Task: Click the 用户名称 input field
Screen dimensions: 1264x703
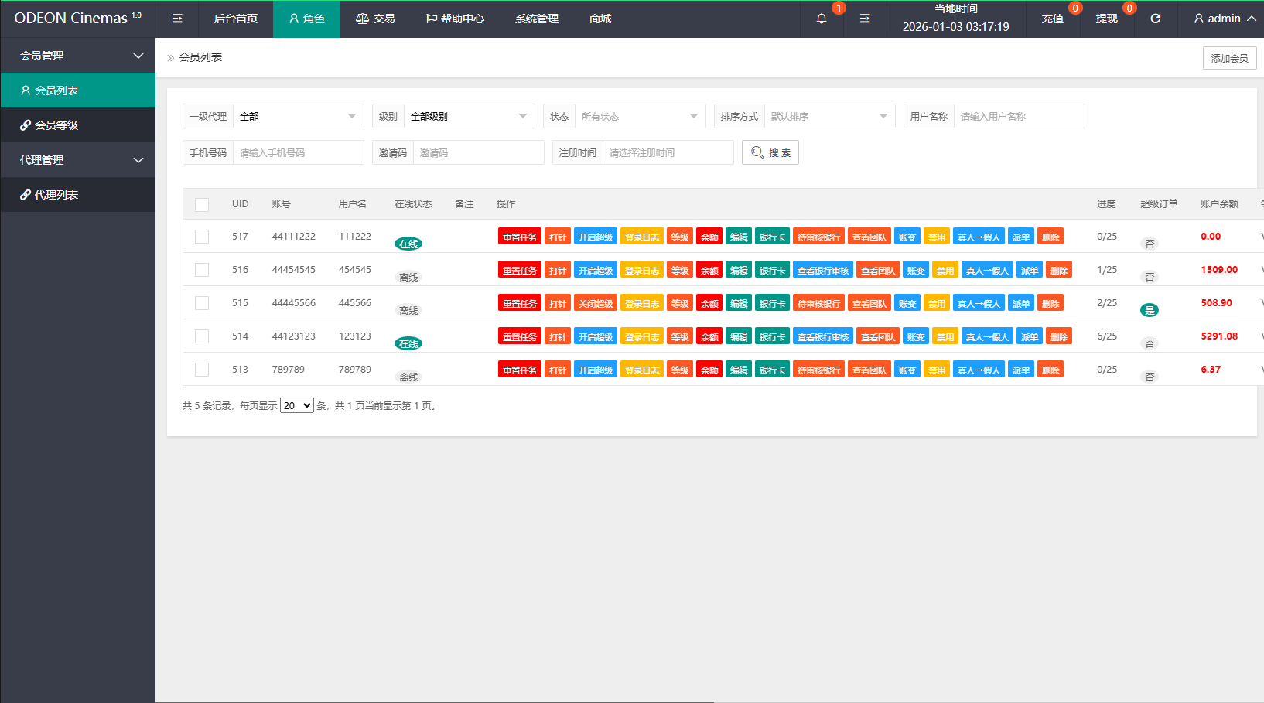Action: tap(1018, 116)
